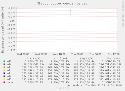Click the sda average value '137.47k/324.09k'
This screenshot has width=125, height=91.
coord(85,64)
